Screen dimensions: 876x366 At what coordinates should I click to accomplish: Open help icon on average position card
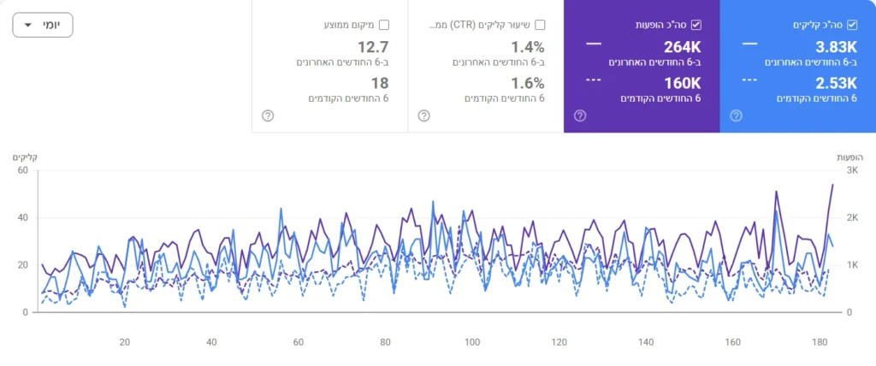click(268, 115)
